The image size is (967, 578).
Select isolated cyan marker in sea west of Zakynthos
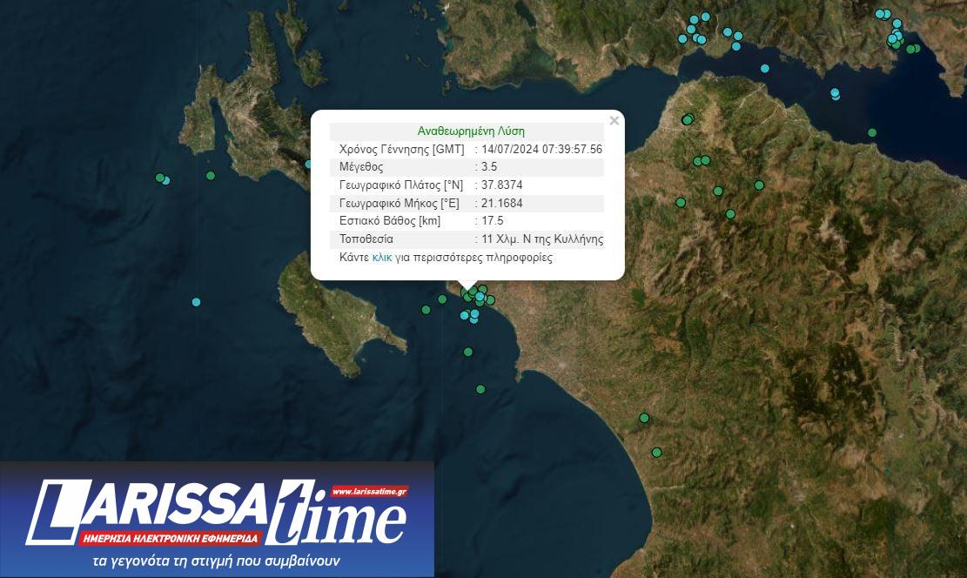coord(197,302)
